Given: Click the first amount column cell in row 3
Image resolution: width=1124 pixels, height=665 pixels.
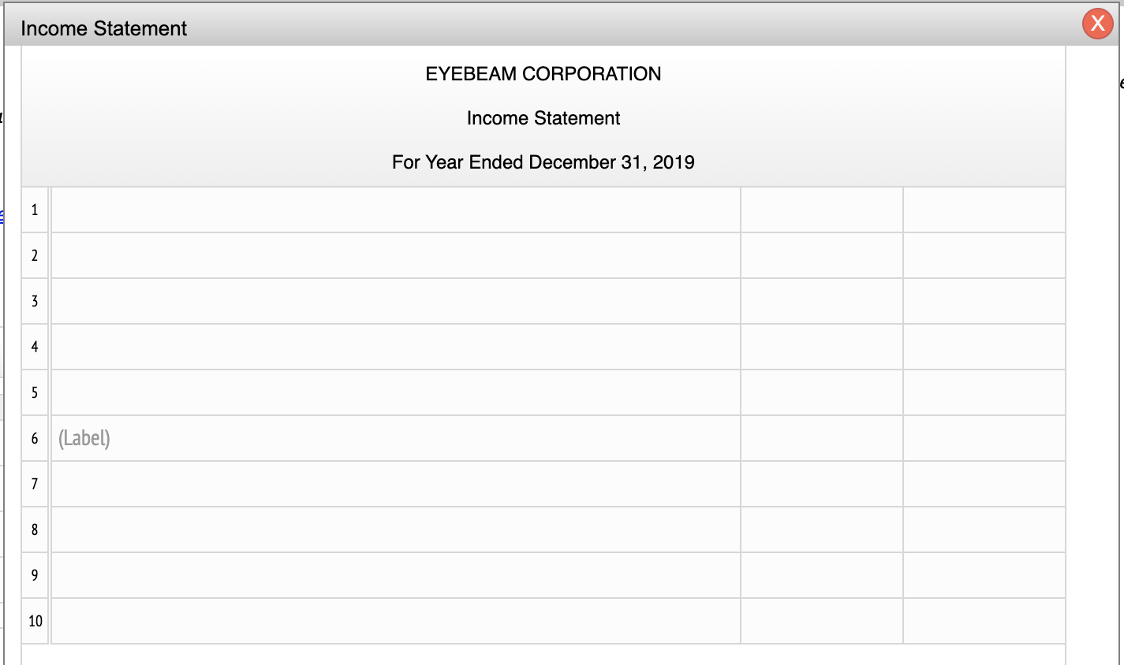Looking at the screenshot, I should [x=822, y=302].
